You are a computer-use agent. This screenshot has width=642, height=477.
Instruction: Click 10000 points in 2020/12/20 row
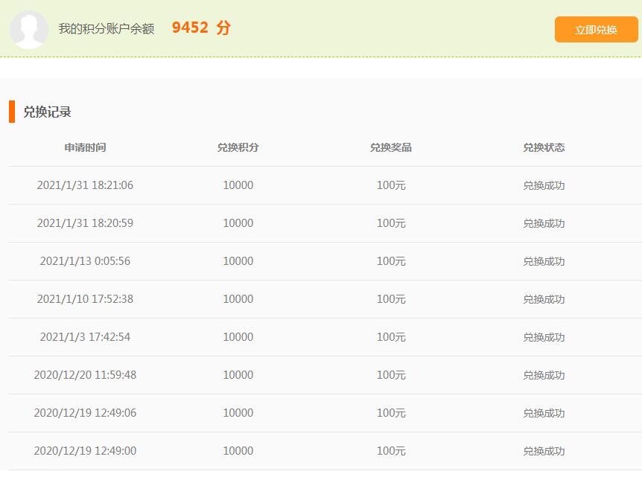click(238, 375)
